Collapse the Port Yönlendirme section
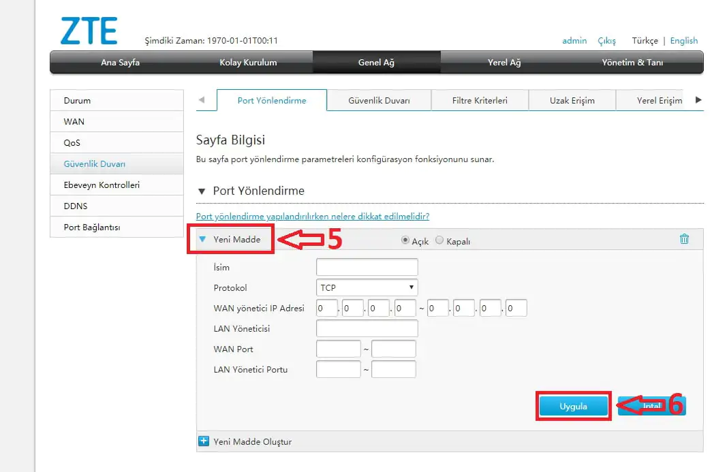 (201, 191)
